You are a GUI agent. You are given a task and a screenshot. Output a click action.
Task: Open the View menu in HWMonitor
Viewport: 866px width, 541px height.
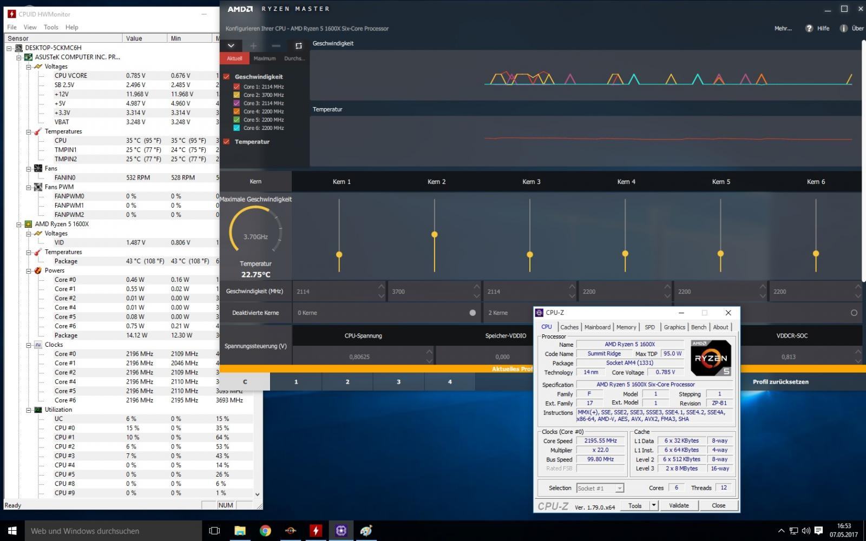[30, 27]
